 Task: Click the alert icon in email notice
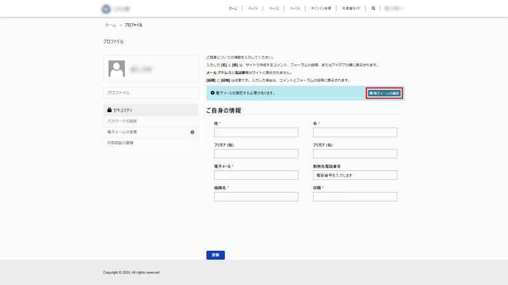tap(212, 93)
